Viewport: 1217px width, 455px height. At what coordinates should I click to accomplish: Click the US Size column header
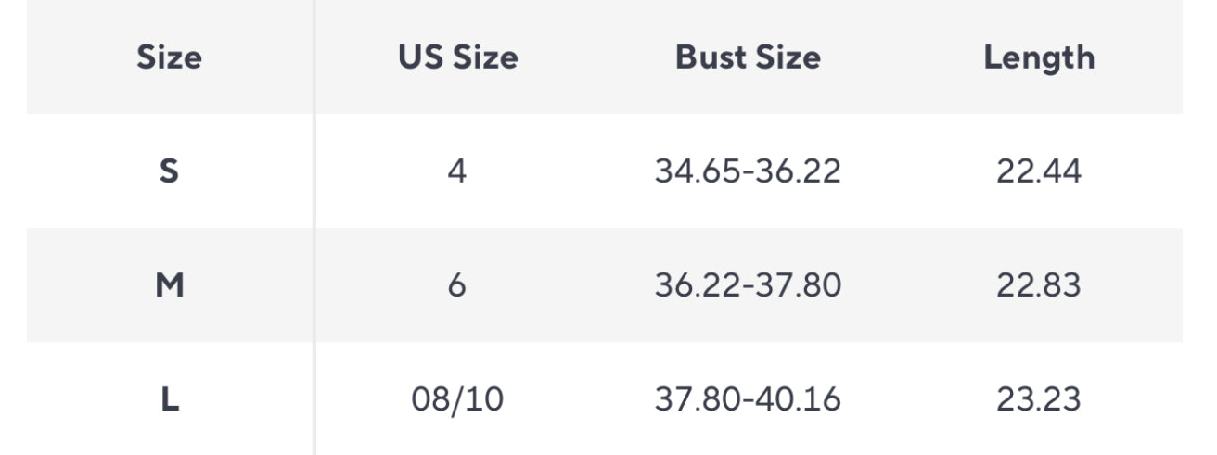pos(457,57)
